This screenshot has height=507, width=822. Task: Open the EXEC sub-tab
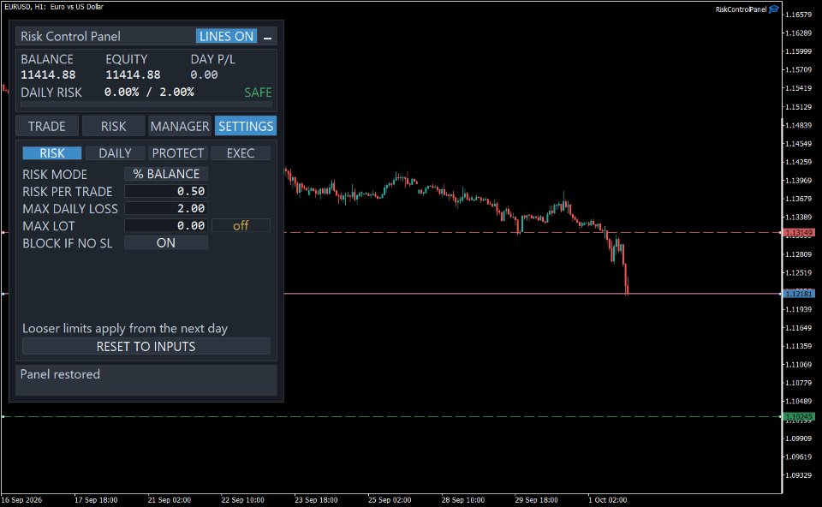241,153
